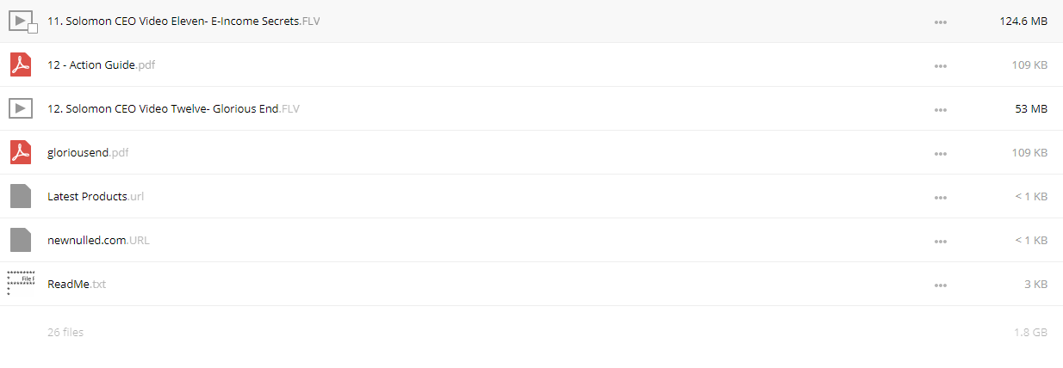This screenshot has width=1063, height=368.
Task: Click the PDF icon beside gloriousend.pdf
Action: click(x=21, y=152)
